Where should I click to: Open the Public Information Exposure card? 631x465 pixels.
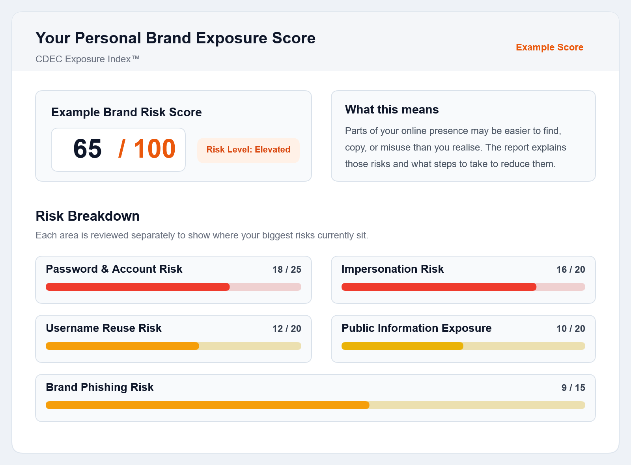pyautogui.click(x=463, y=339)
